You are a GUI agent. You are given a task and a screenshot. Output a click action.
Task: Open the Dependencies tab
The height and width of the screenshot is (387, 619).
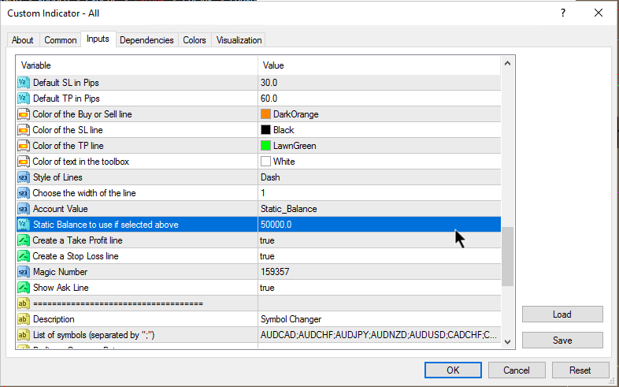pos(146,40)
